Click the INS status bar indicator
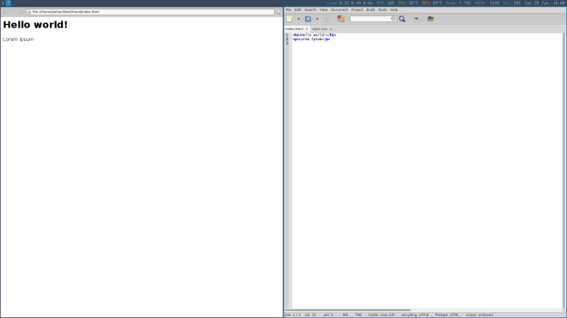The width and height of the screenshot is (567, 318). (345, 315)
